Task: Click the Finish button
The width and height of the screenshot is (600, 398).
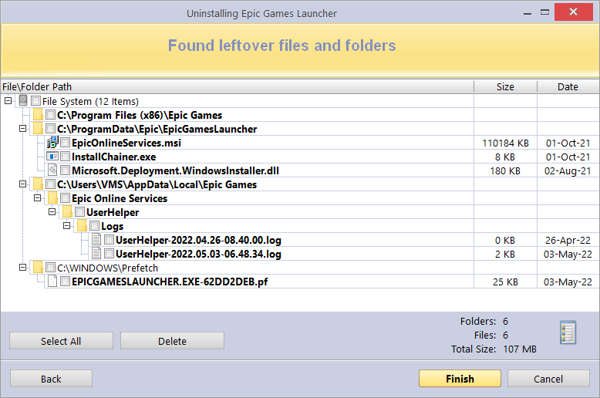Action: [x=460, y=379]
